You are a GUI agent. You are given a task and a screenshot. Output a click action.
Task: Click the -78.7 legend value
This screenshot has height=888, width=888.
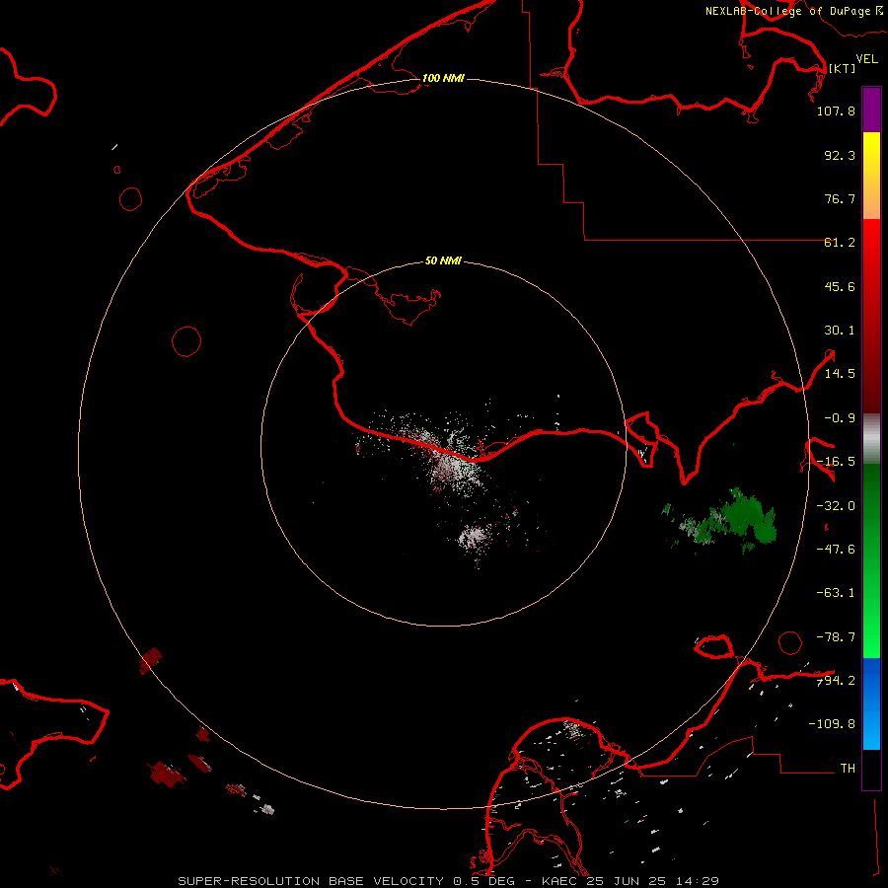(x=836, y=637)
